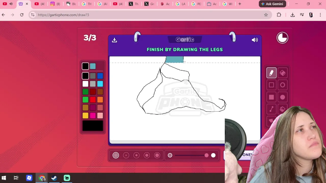Open Chrome from the taskbar
The height and width of the screenshot is (183, 326).
[42, 178]
